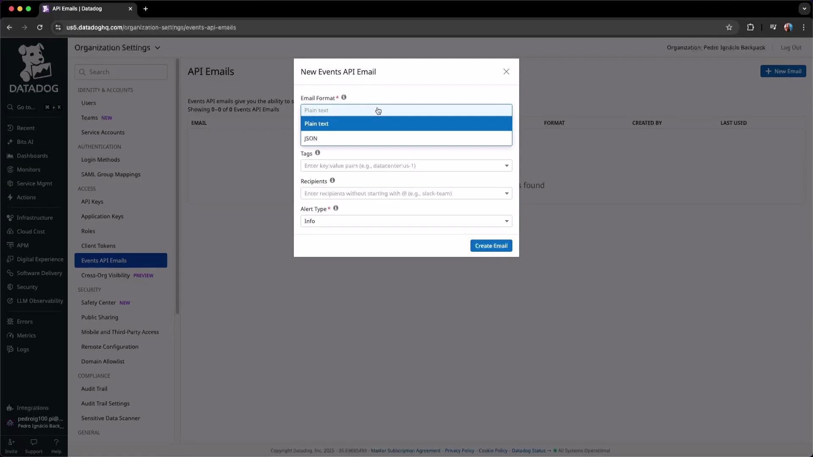Screen dimensions: 813x457
Task: Open Datadog Status footer link
Action: (x=528, y=451)
